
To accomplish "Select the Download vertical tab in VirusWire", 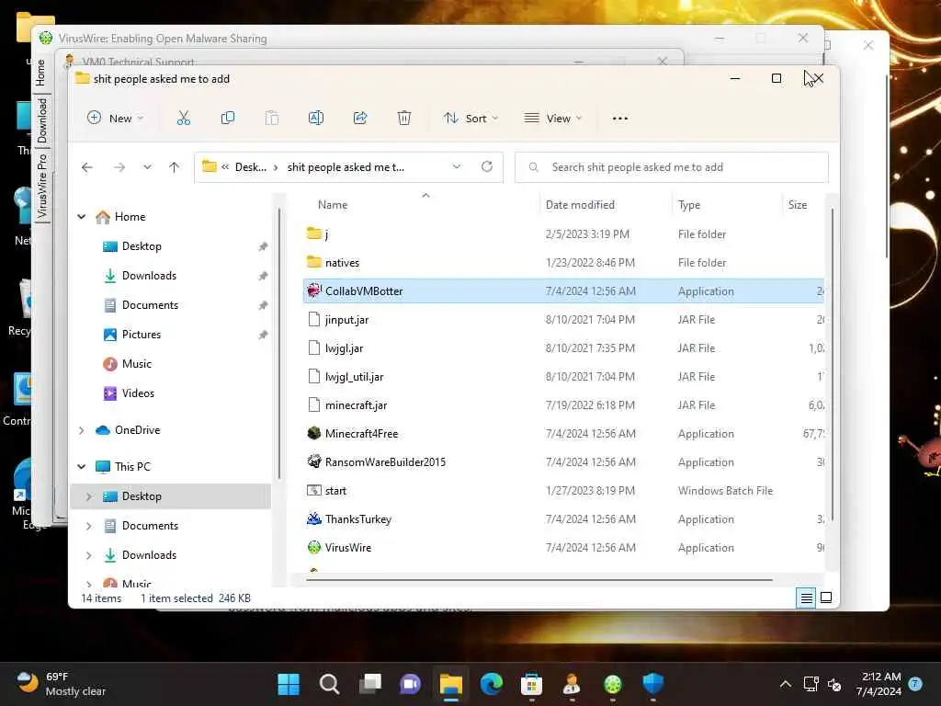I will [41, 120].
